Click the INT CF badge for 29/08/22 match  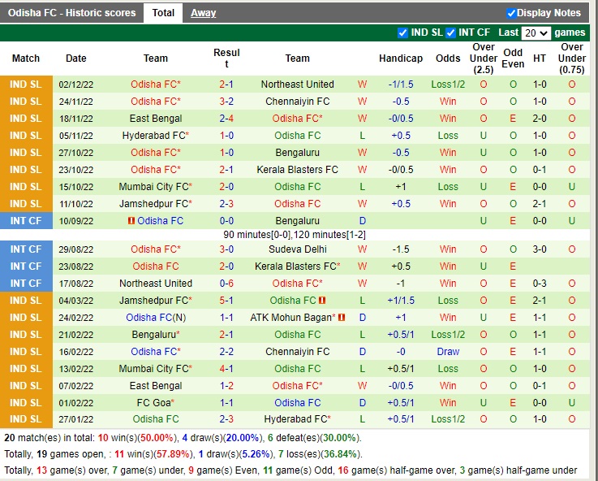26,249
